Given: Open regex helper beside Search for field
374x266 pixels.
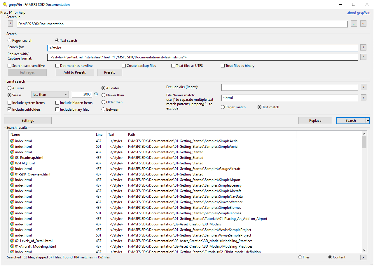Looking at the screenshot, I should pos(363,48).
